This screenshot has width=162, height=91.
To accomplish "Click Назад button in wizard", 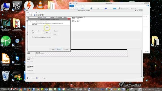I will click(x=53, y=49).
